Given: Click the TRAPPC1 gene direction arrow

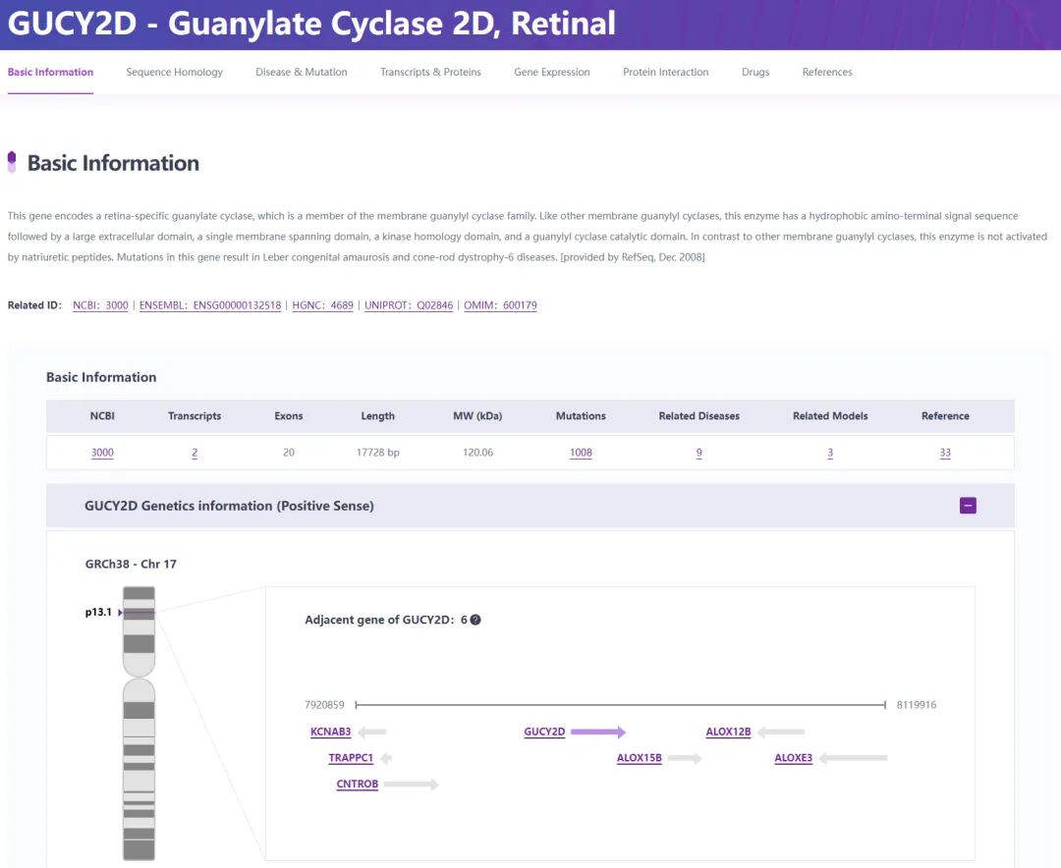Looking at the screenshot, I should pos(386,758).
